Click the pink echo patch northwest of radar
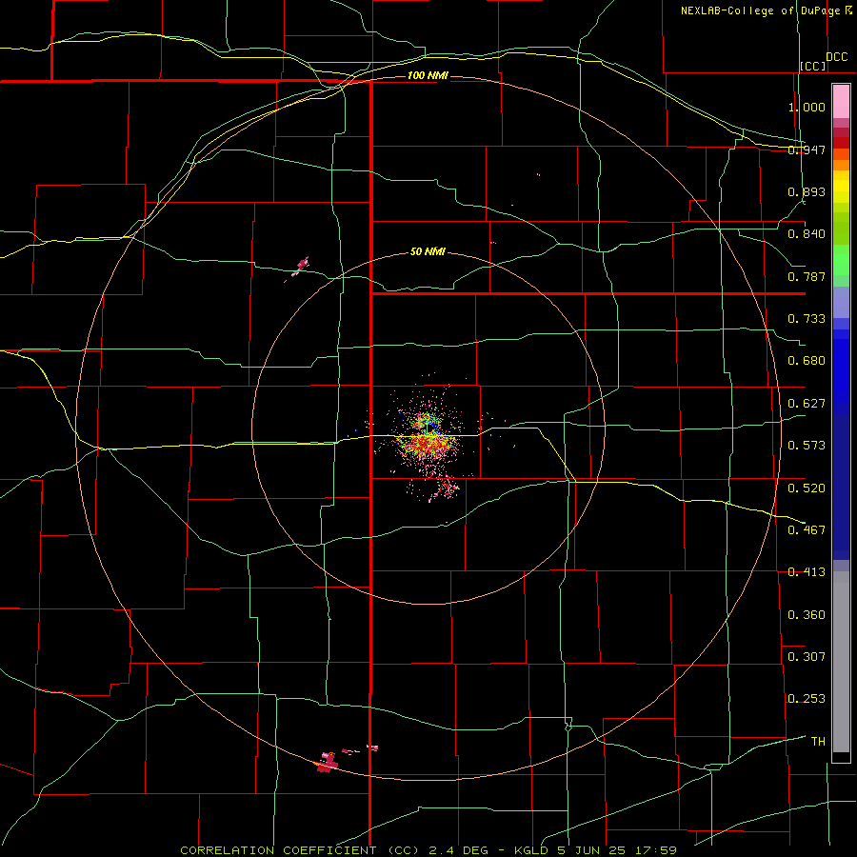857x857 pixels. pos(300,268)
